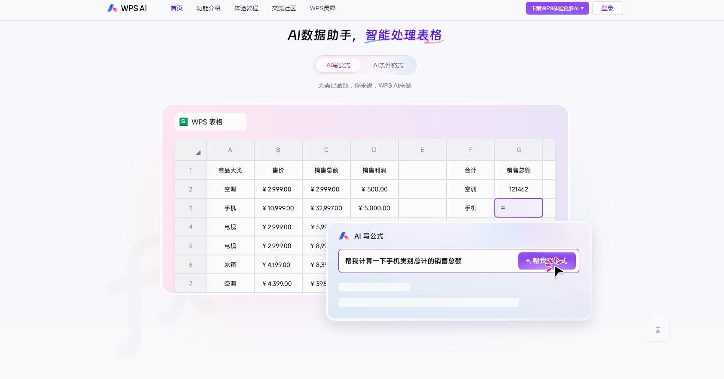Select cell G3 containing the equals sign
The image size is (724, 379).
(518, 208)
